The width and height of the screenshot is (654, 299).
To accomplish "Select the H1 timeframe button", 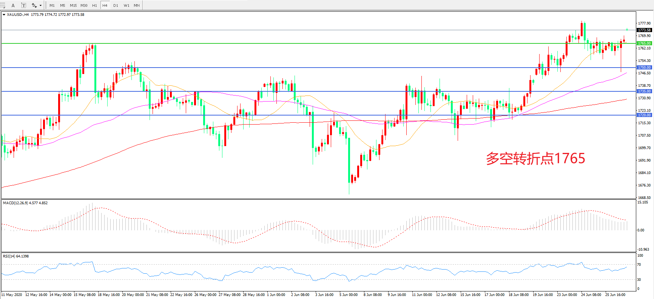I will pyautogui.click(x=94, y=5).
